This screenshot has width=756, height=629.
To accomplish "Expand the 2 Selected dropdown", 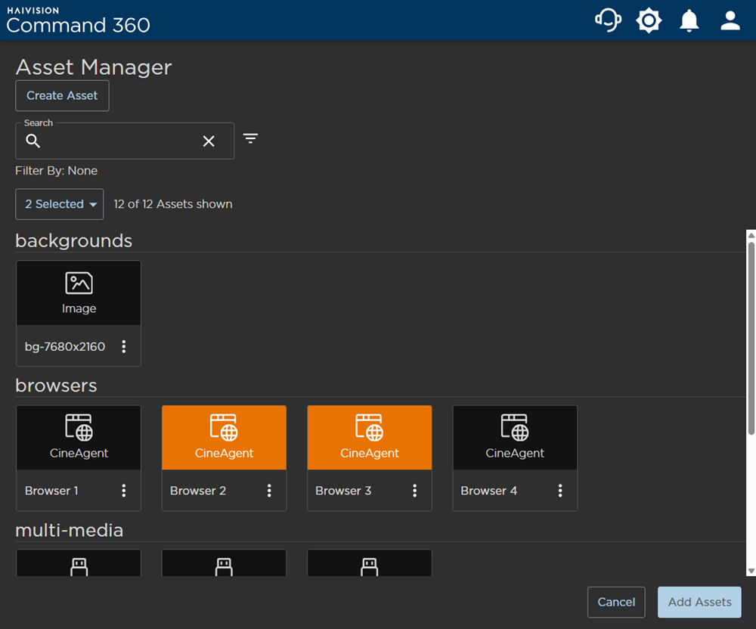I will click(x=59, y=204).
